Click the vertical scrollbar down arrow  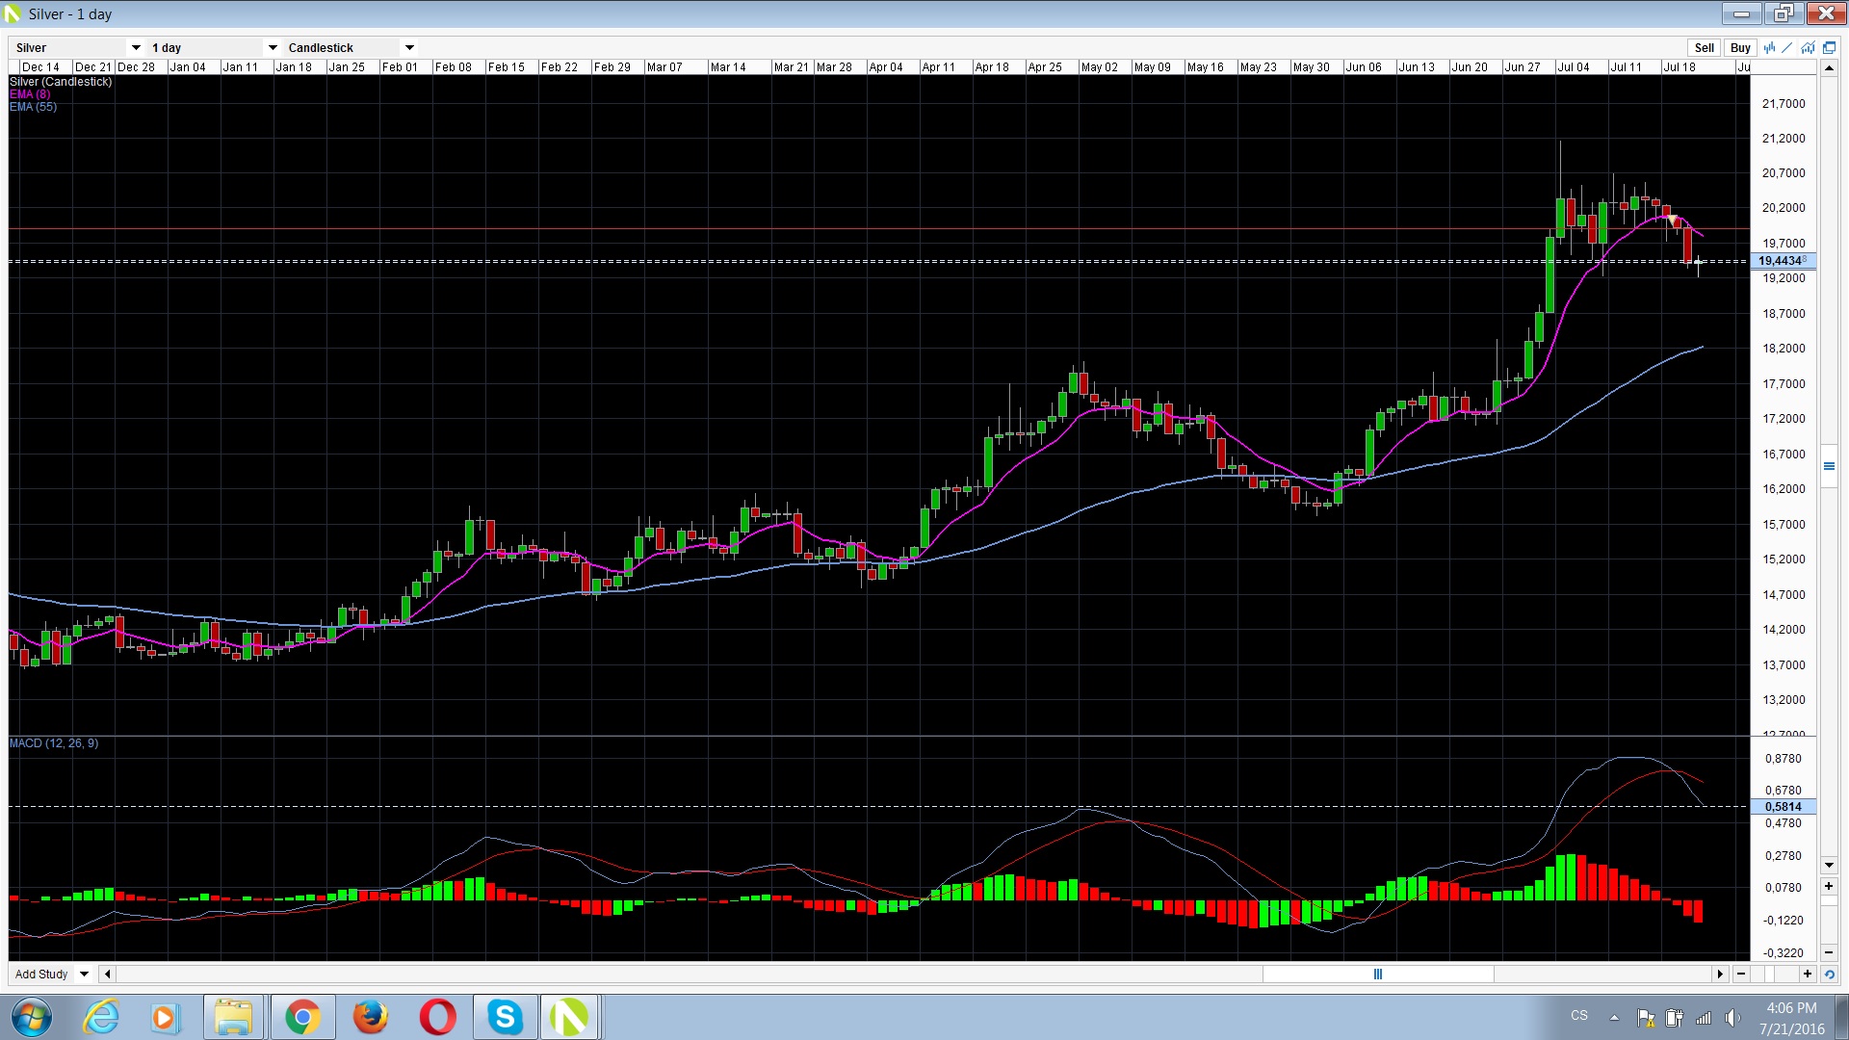coord(1829,865)
